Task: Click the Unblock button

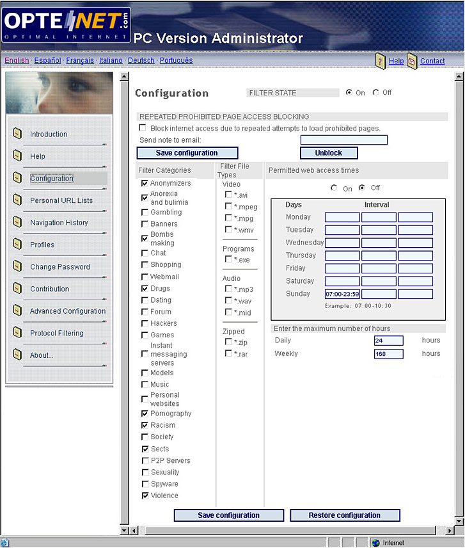Action: pos(329,153)
